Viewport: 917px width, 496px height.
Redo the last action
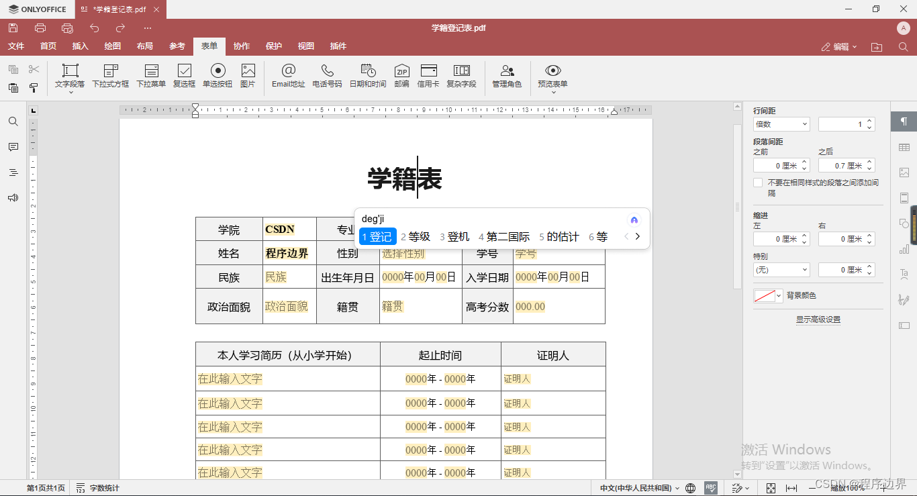(x=121, y=28)
